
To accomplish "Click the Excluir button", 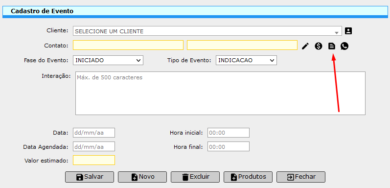I will point(195,177).
